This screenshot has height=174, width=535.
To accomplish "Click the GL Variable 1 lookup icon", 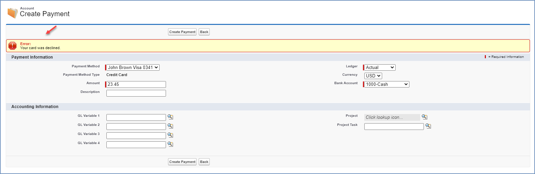I will (170, 117).
